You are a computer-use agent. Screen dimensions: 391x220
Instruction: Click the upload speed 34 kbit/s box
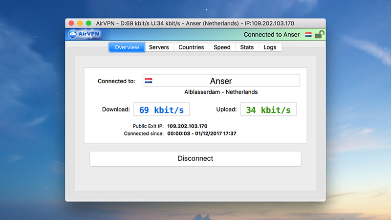[x=268, y=109]
